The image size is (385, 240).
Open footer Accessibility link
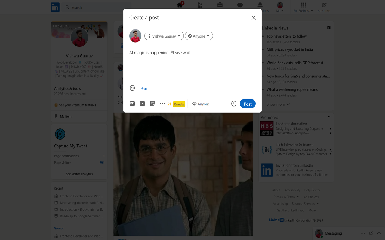point(292,190)
